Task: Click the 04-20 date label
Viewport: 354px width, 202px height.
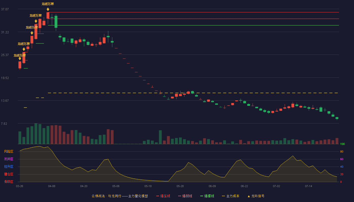Action: 84,186
